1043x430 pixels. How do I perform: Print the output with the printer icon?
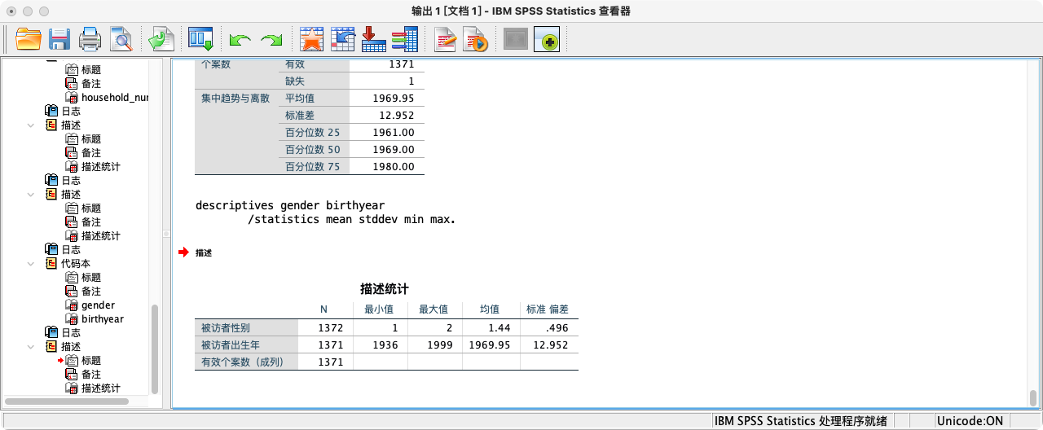[90, 38]
